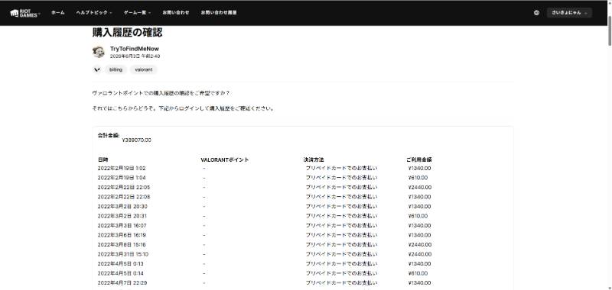This screenshot has height=290, width=612.
Task: Click the valorant tag
Action: tap(143, 69)
